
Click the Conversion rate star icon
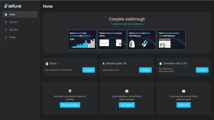(x=160, y=63)
